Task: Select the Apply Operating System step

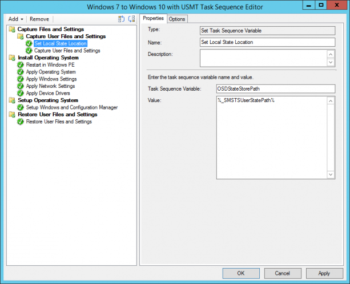Action: (x=51, y=72)
